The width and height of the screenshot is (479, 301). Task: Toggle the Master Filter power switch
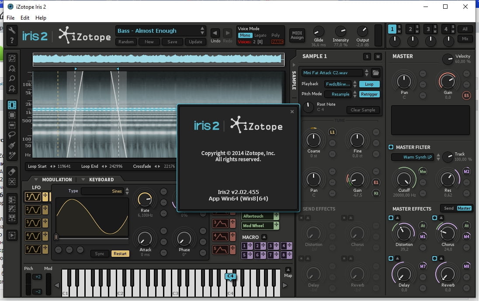click(x=391, y=147)
